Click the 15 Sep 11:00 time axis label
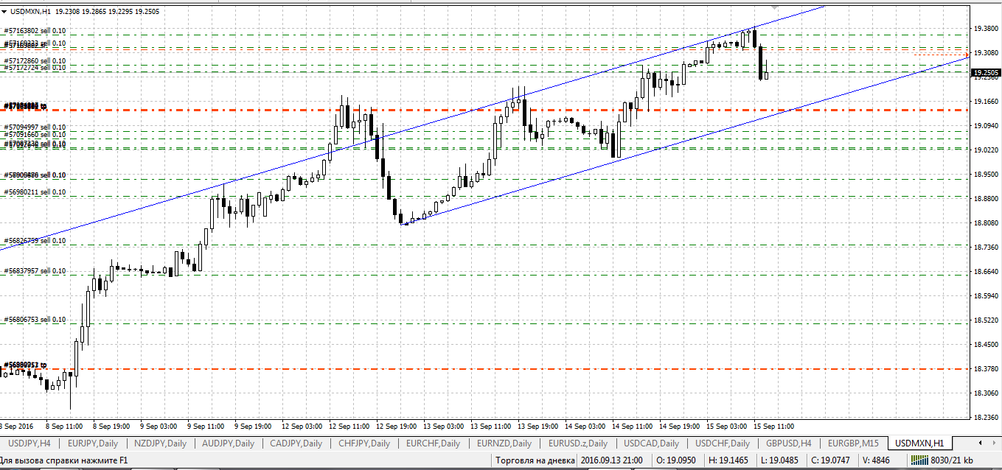 (773, 427)
